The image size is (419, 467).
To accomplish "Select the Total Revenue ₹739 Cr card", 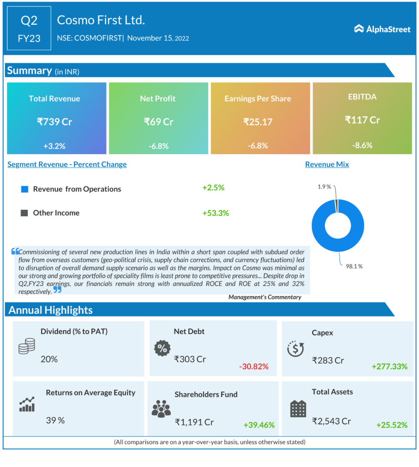I will 57,118.
